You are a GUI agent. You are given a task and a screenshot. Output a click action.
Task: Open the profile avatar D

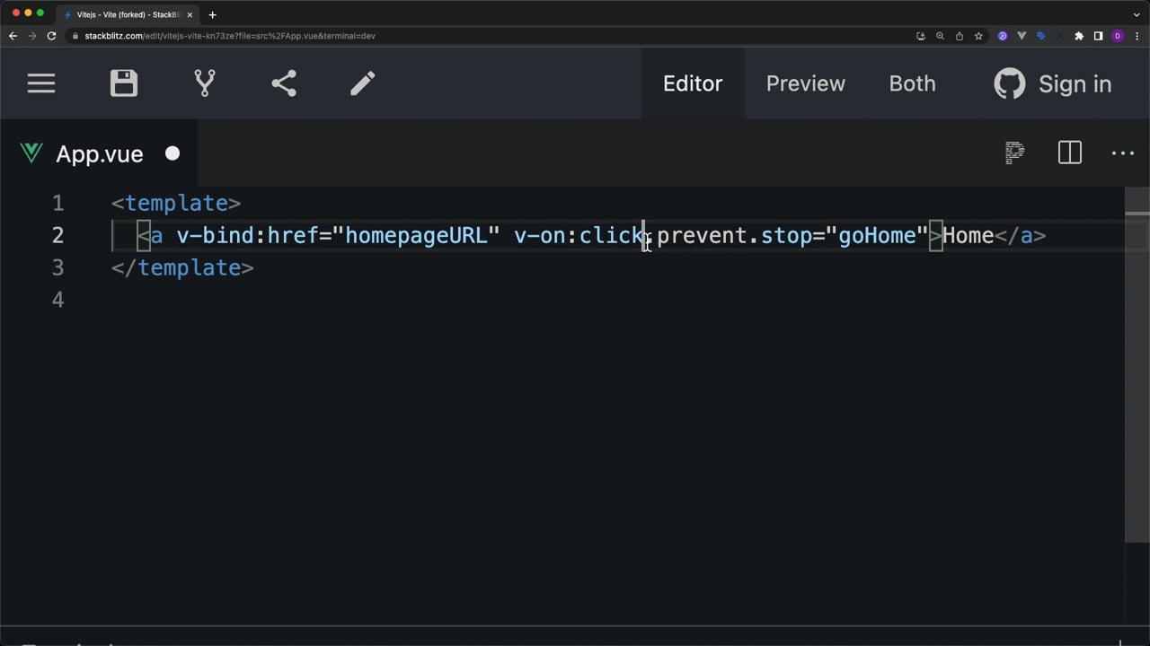click(1118, 36)
